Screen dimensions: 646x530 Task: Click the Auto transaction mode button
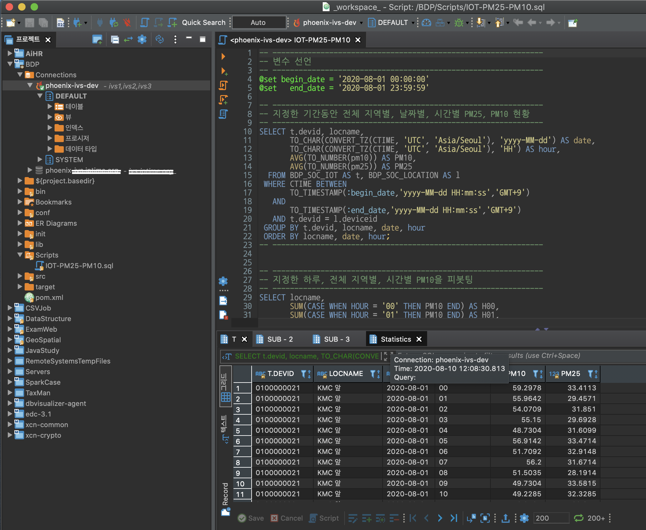click(258, 22)
